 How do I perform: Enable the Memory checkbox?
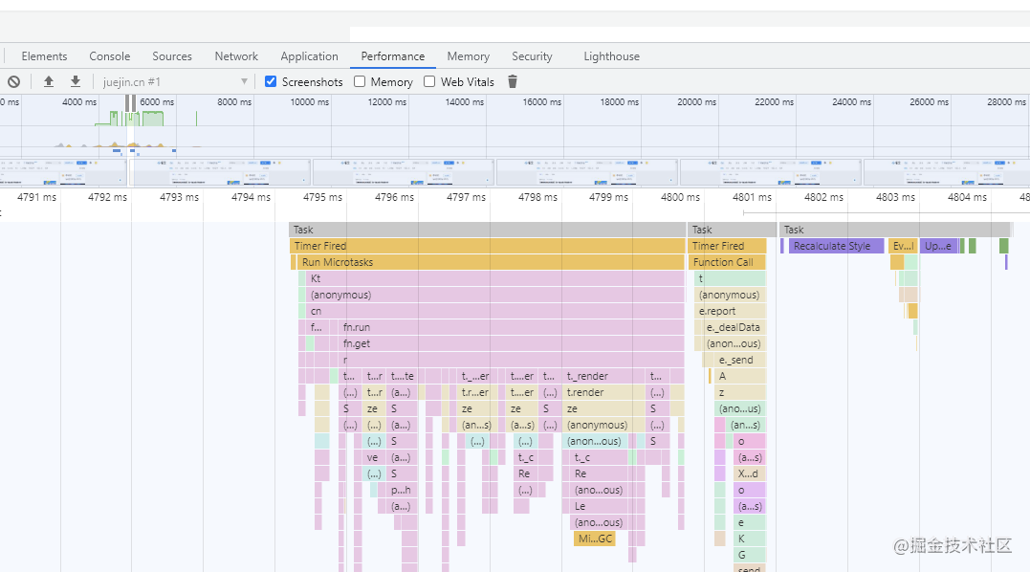pos(360,82)
